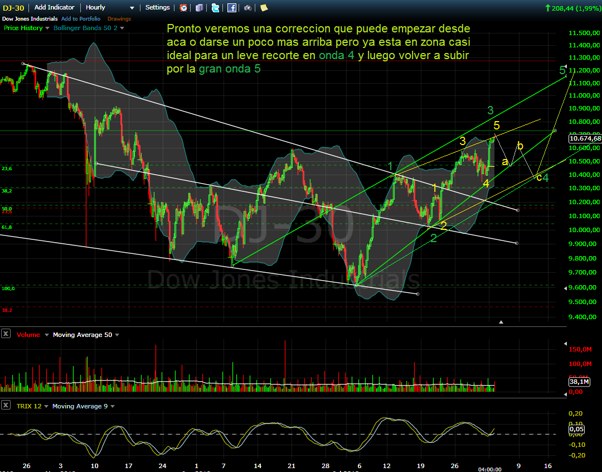Click the 100,0 Fibonacci level label
602x472 pixels.
8,288
